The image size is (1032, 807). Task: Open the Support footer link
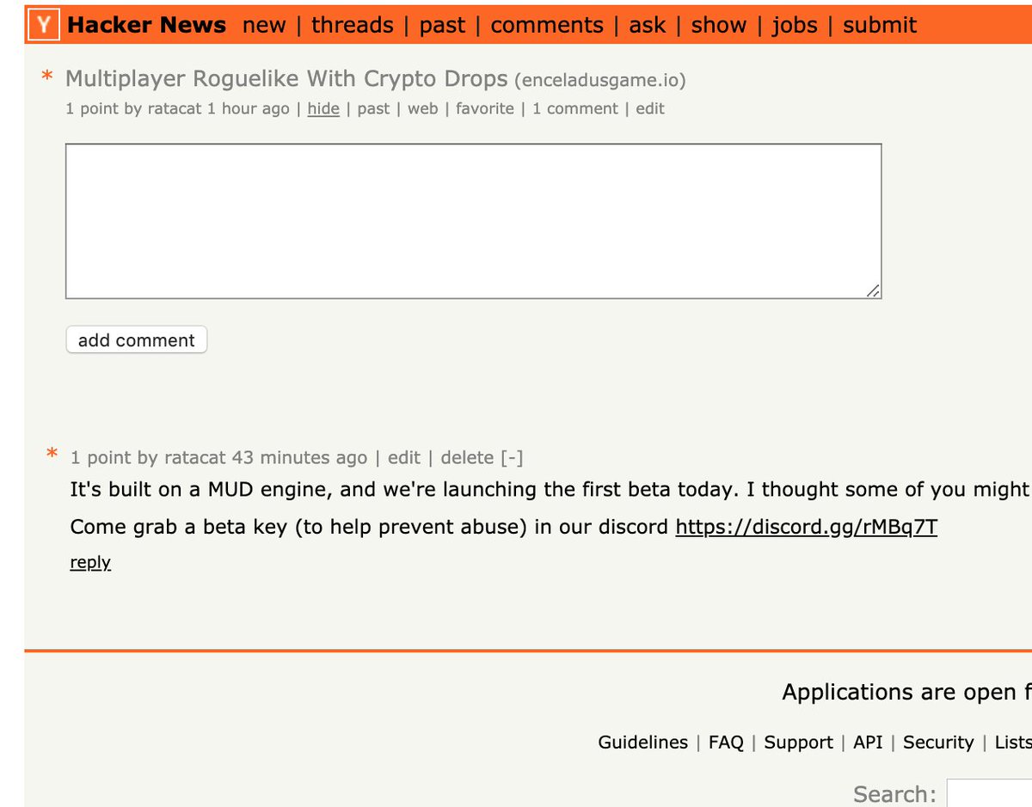click(798, 742)
